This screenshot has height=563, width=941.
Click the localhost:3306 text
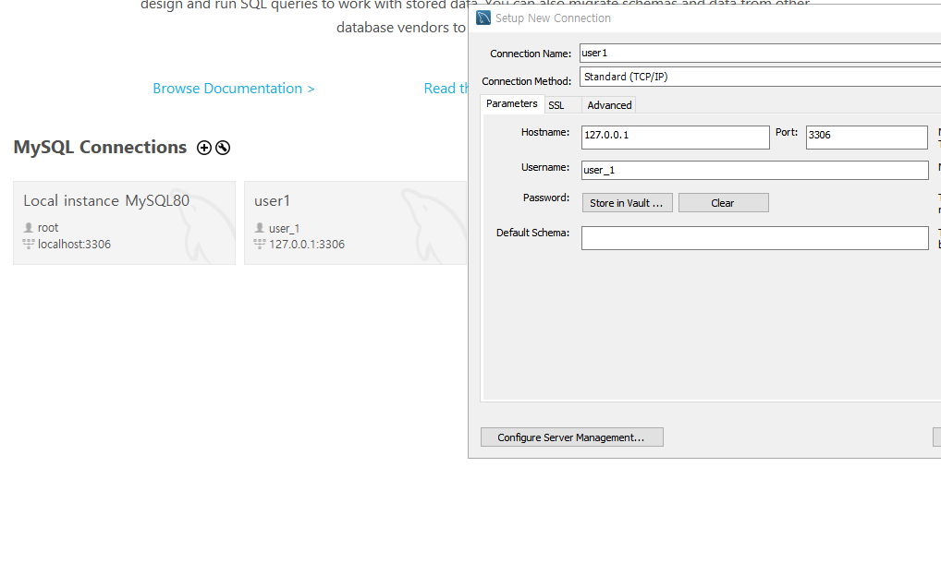tap(75, 244)
